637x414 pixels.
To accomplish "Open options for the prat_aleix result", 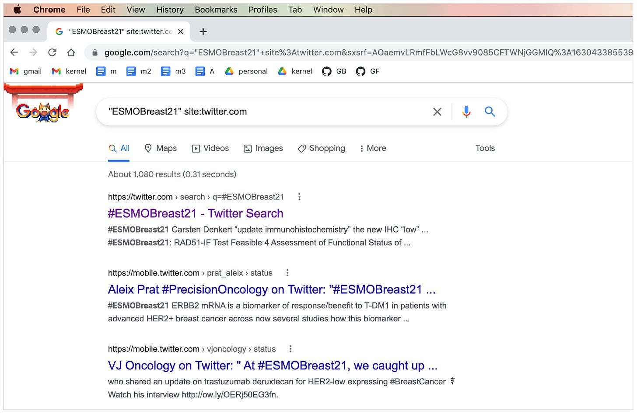I will [x=287, y=273].
